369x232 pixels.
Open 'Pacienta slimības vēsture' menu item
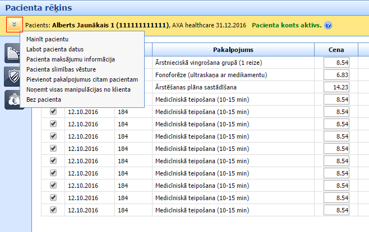click(x=61, y=69)
